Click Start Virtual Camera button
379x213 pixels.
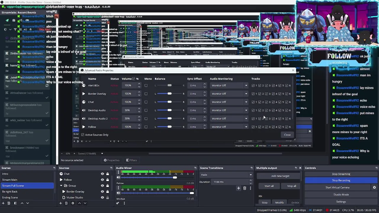point(338,188)
